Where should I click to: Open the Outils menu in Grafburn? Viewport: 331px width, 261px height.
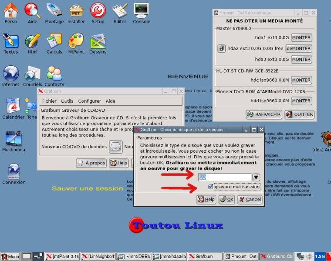pyautogui.click(x=67, y=101)
